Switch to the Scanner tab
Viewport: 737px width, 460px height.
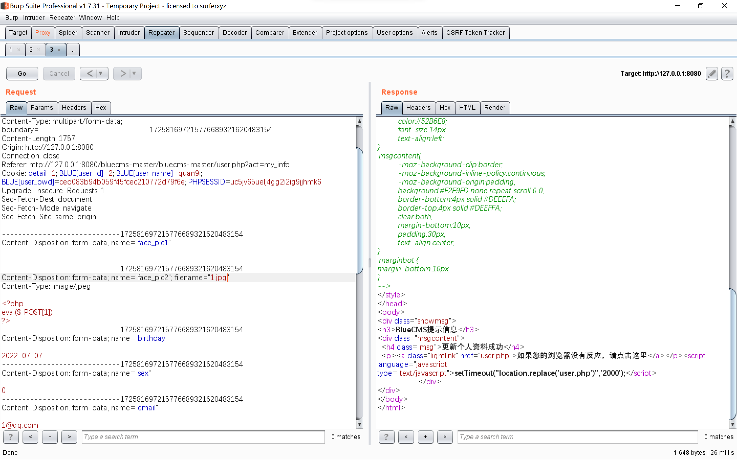[98, 32]
